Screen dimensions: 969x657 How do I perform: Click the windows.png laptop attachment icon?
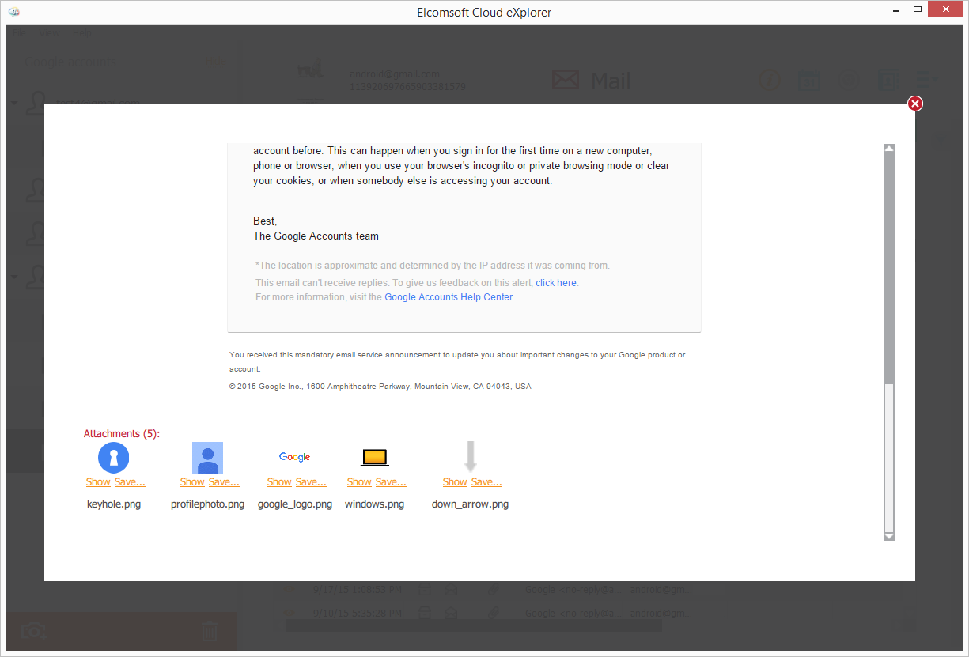(x=375, y=457)
